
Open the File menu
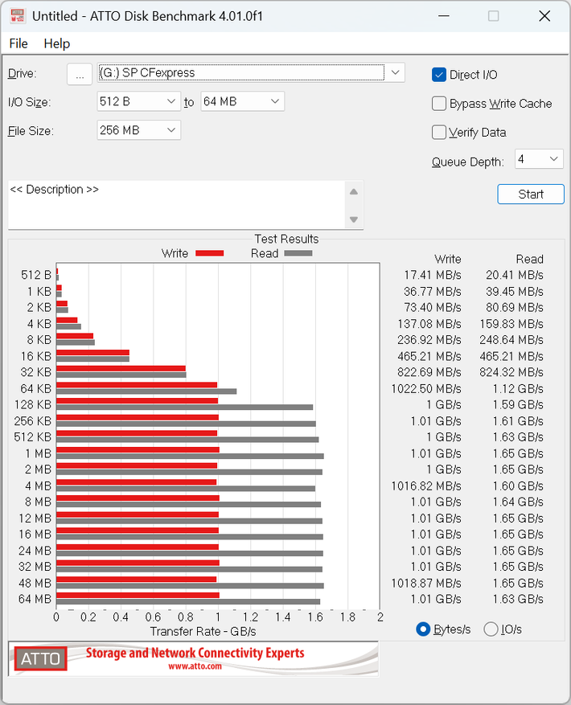click(x=18, y=43)
